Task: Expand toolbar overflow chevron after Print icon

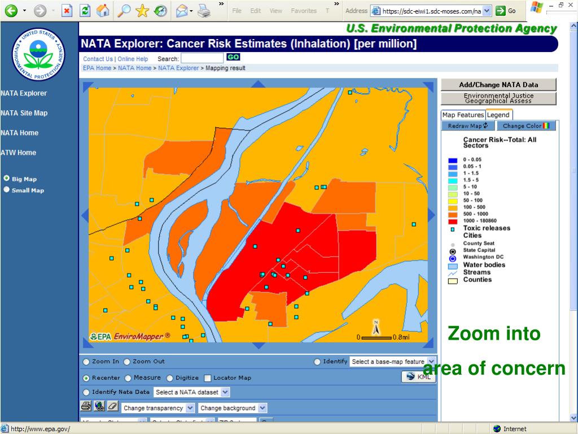Action: 221,4
